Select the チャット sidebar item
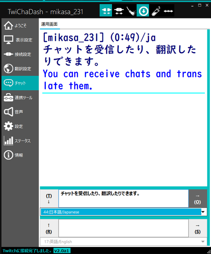The width and height of the screenshot is (211, 254). (20, 83)
